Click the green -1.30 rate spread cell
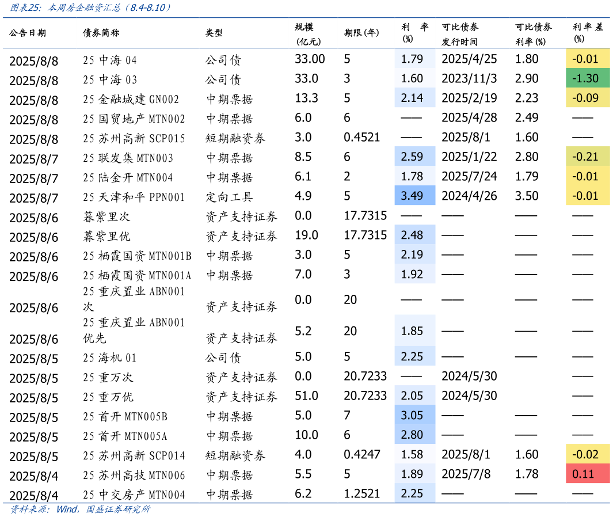613x517 pixels. [x=588, y=78]
